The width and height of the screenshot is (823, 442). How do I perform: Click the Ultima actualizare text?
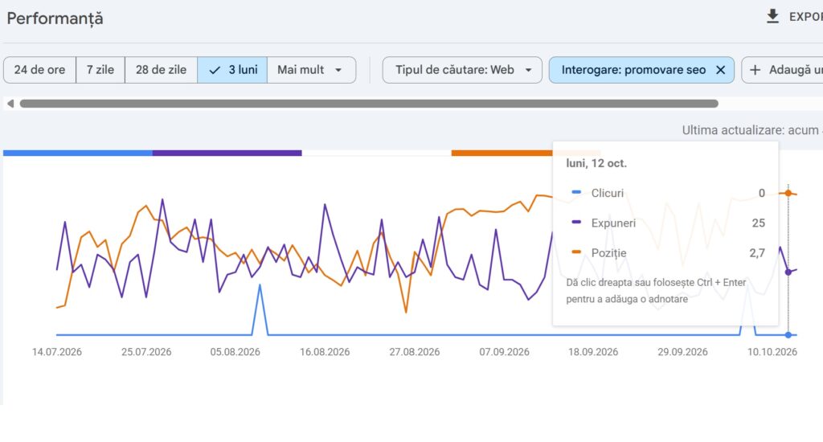752,130
